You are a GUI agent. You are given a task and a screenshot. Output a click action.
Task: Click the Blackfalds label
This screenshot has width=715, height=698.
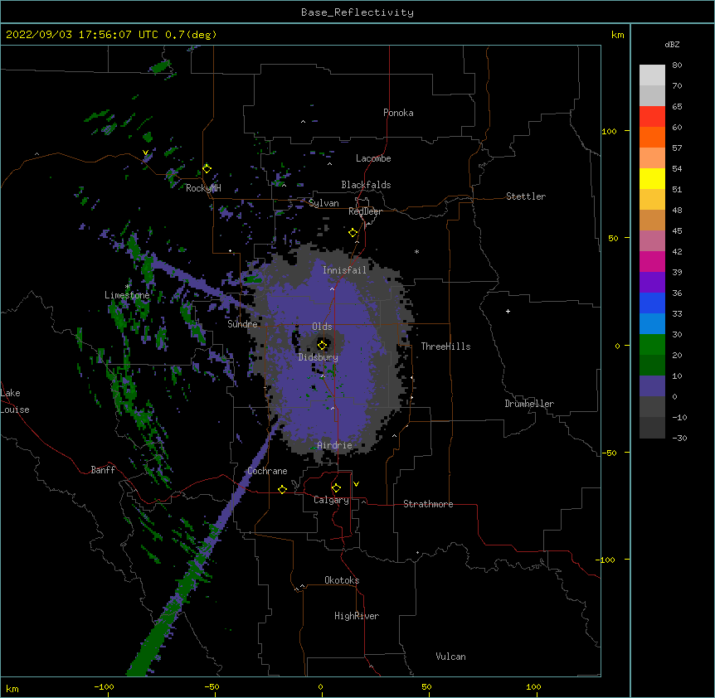pyautogui.click(x=366, y=185)
